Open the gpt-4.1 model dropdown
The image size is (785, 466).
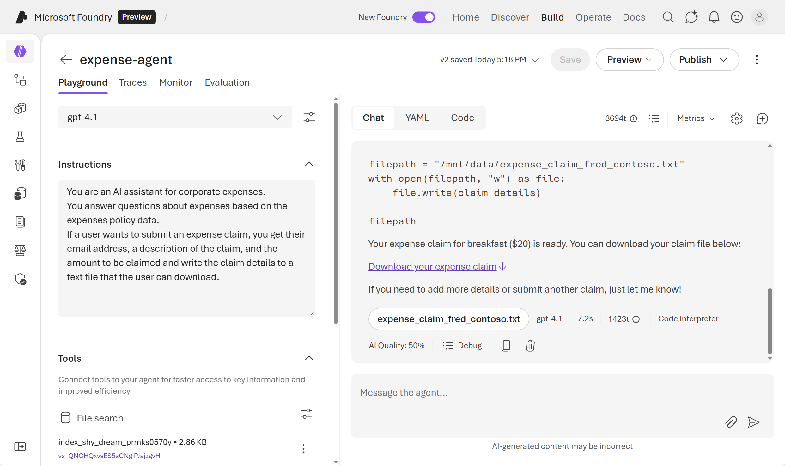click(x=175, y=117)
